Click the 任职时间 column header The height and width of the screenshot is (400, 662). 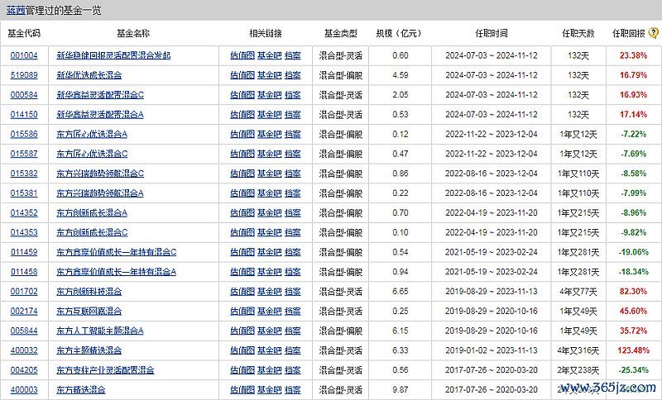pos(492,33)
